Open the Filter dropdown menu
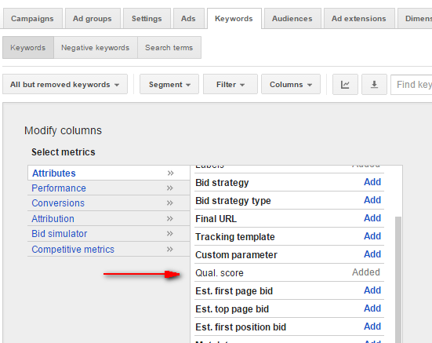The height and width of the screenshot is (343, 432). 231,84
